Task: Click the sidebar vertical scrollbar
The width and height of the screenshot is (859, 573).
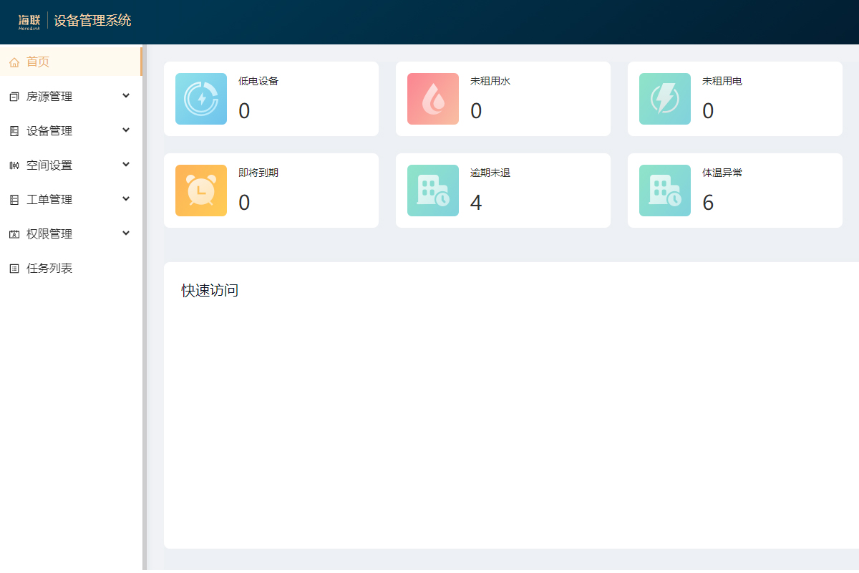Action: (x=145, y=308)
